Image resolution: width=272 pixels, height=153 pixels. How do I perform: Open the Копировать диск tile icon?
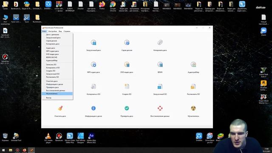click(160, 42)
